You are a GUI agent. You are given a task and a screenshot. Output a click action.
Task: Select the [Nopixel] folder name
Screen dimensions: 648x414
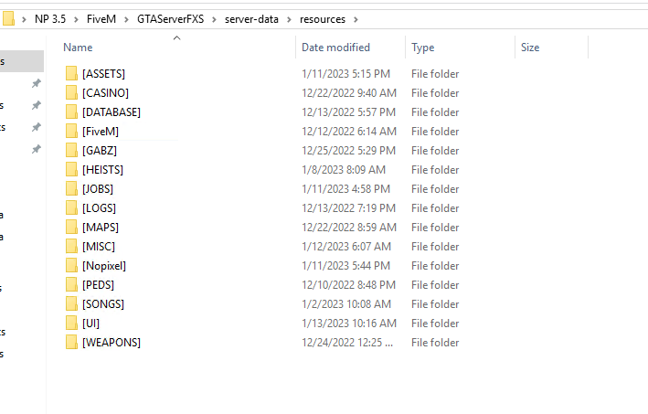point(104,266)
